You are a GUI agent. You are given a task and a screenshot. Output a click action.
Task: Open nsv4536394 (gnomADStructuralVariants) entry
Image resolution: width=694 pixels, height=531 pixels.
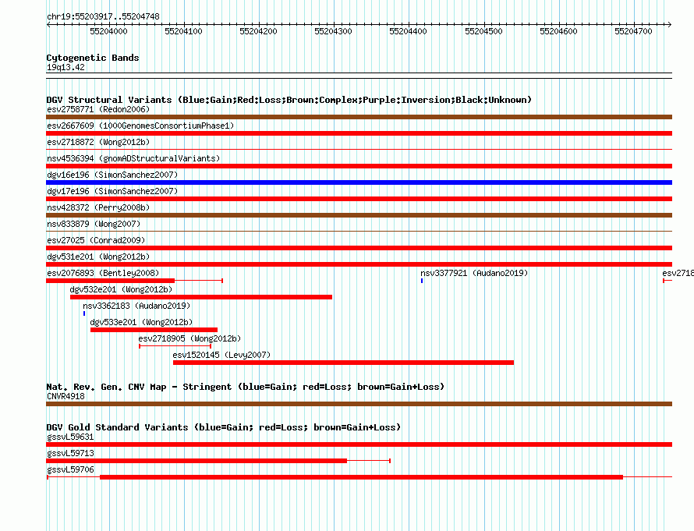coord(133,158)
